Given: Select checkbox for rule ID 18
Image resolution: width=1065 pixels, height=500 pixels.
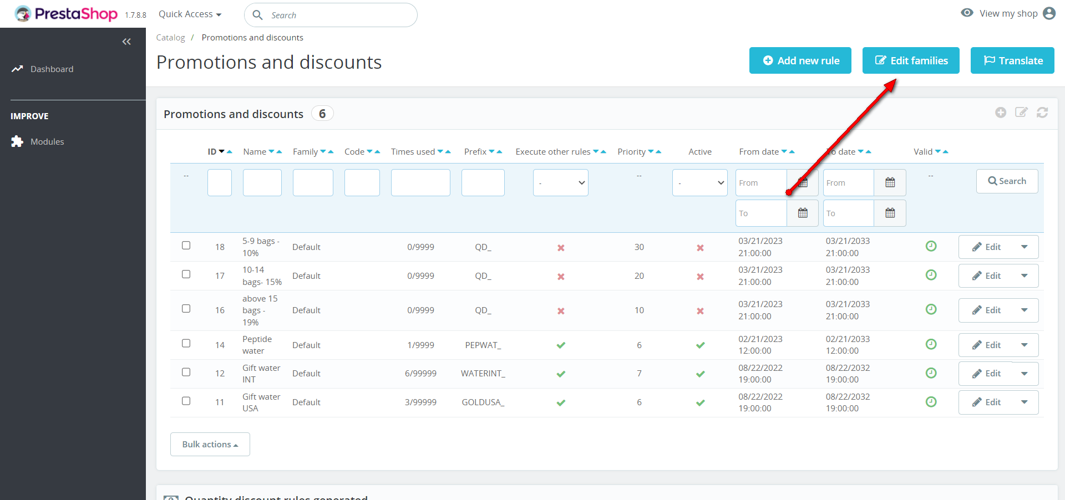Looking at the screenshot, I should point(186,246).
